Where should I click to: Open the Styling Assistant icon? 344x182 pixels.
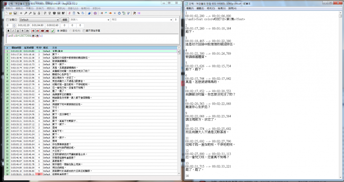(106, 13)
